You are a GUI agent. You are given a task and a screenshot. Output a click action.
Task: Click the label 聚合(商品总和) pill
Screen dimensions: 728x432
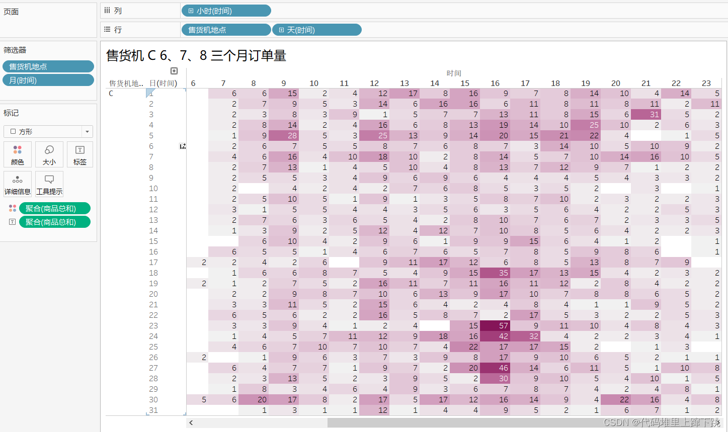(55, 222)
